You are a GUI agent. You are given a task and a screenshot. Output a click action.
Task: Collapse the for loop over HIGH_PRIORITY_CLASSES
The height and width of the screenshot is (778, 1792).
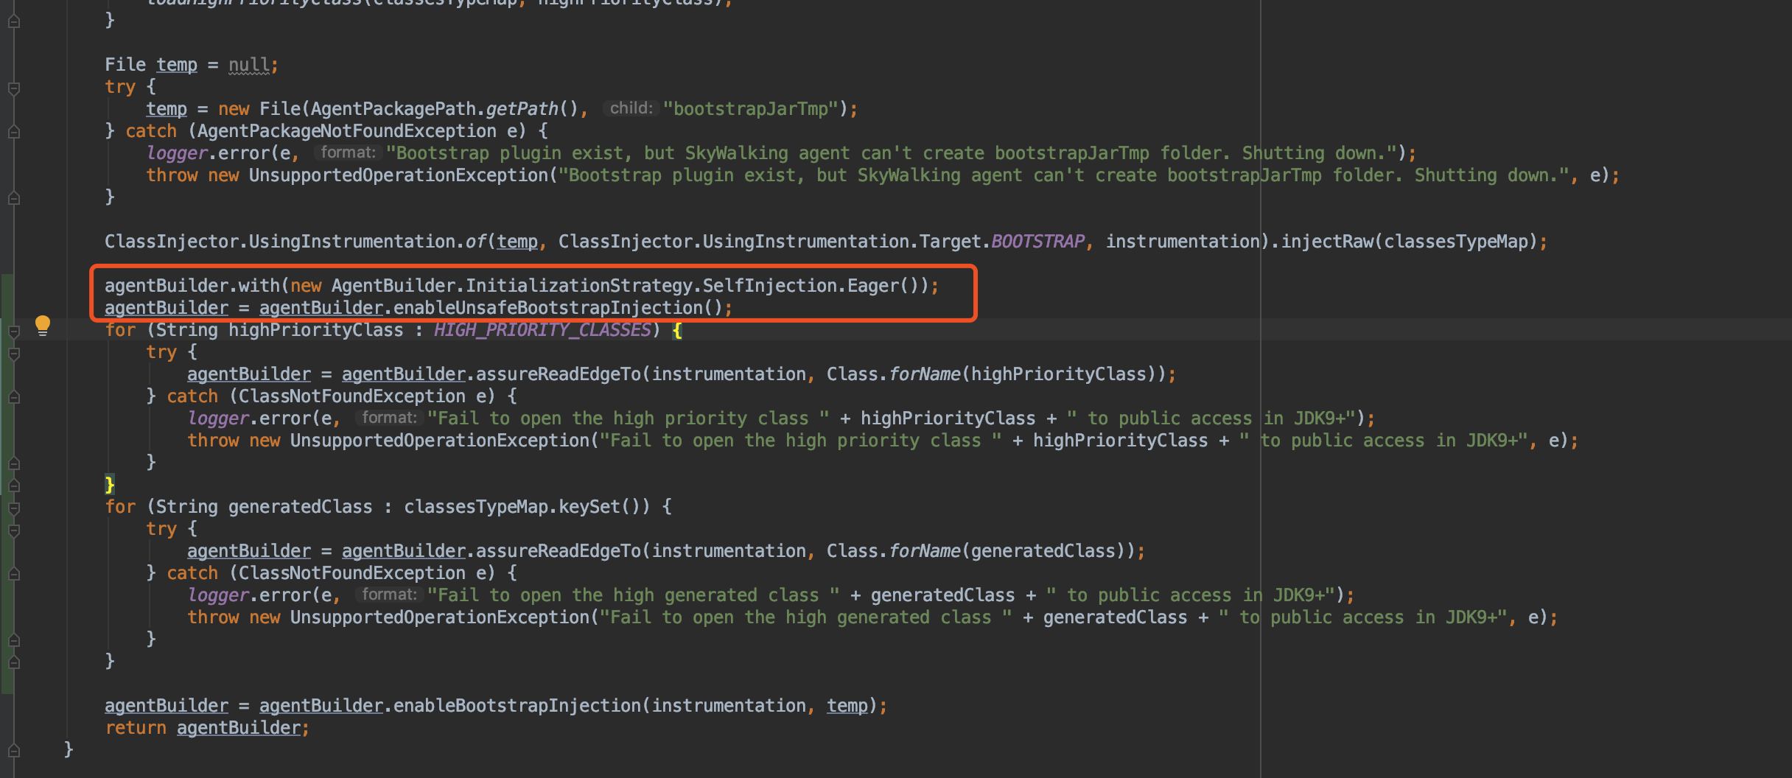coord(13,332)
